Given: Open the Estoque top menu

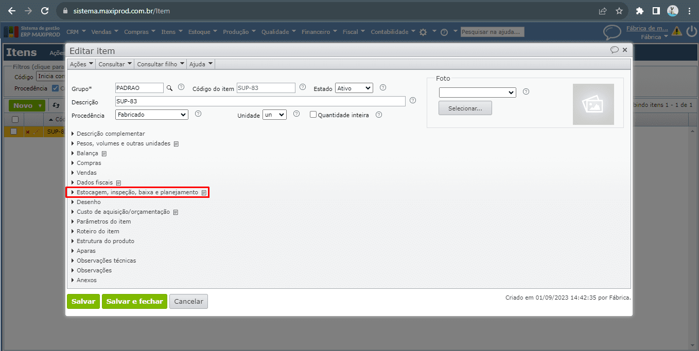Looking at the screenshot, I should [203, 32].
